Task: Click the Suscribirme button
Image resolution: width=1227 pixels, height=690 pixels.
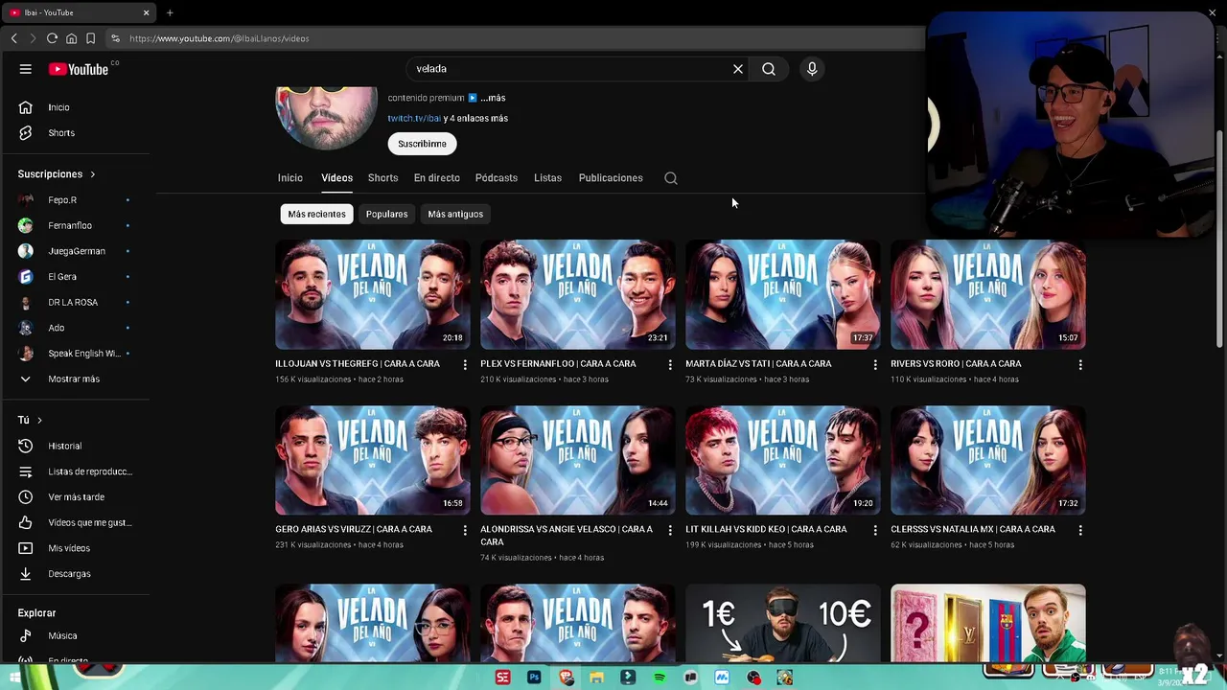Action: pos(422,144)
